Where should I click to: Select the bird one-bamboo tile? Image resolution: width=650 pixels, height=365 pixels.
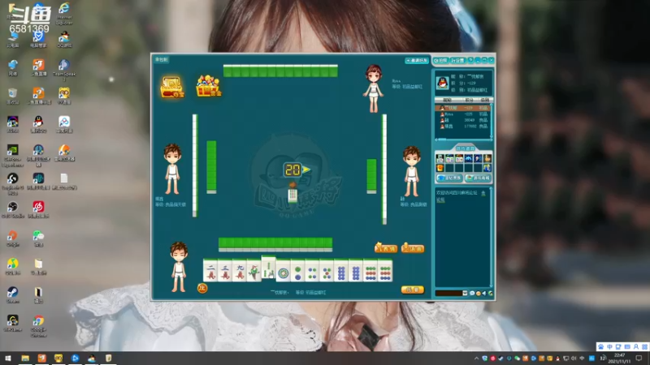pos(253,270)
